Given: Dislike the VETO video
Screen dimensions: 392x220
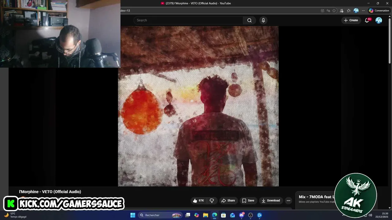Looking at the screenshot, I should point(212,200).
